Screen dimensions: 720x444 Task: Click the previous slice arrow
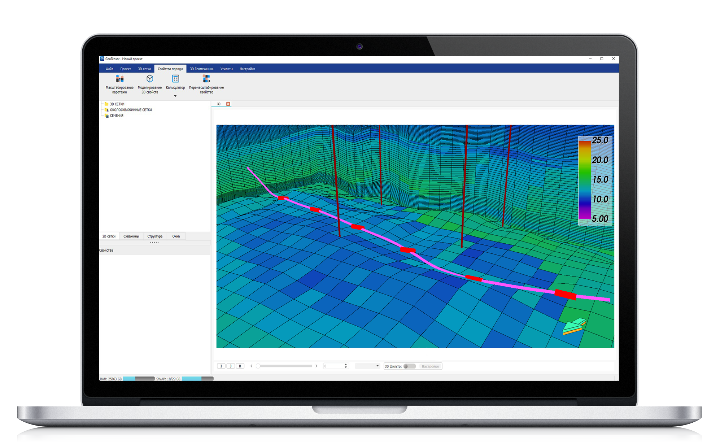pyautogui.click(x=252, y=366)
